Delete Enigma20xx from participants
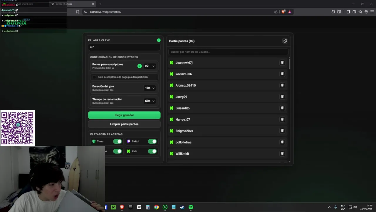Viewport: 376px width, 212px height. tap(282, 131)
